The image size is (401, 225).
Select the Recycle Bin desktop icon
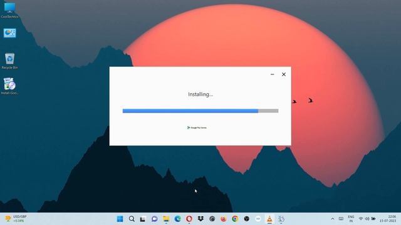(x=9, y=61)
